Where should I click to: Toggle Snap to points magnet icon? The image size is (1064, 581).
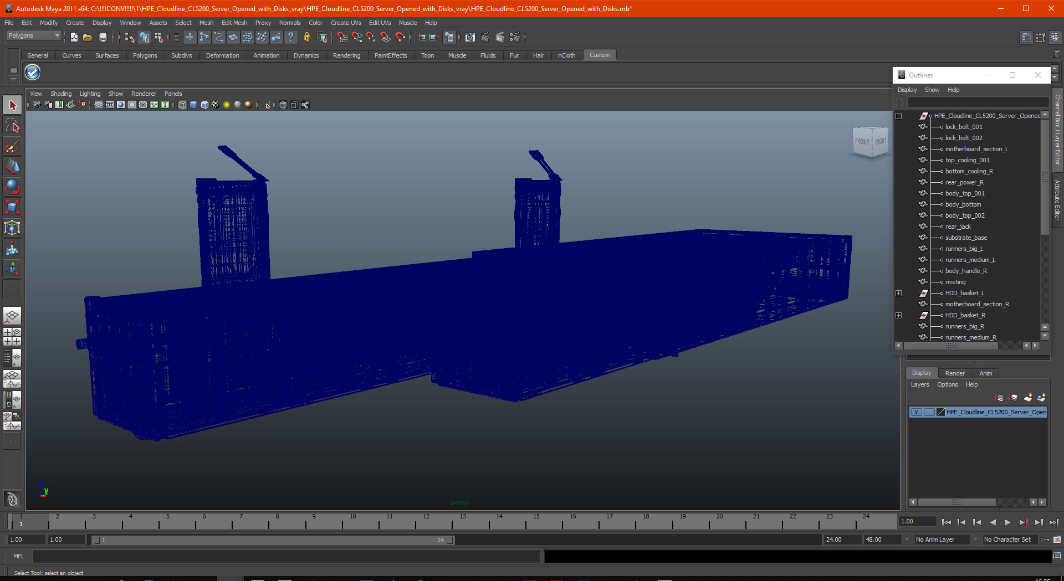click(371, 37)
